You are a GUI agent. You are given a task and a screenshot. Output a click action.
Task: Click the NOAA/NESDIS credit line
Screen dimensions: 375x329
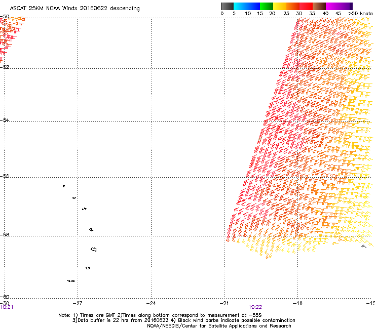click(219, 326)
